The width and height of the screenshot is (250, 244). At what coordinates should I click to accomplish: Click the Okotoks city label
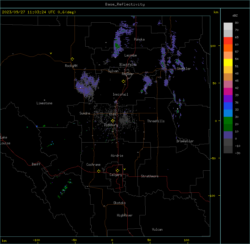119,203
